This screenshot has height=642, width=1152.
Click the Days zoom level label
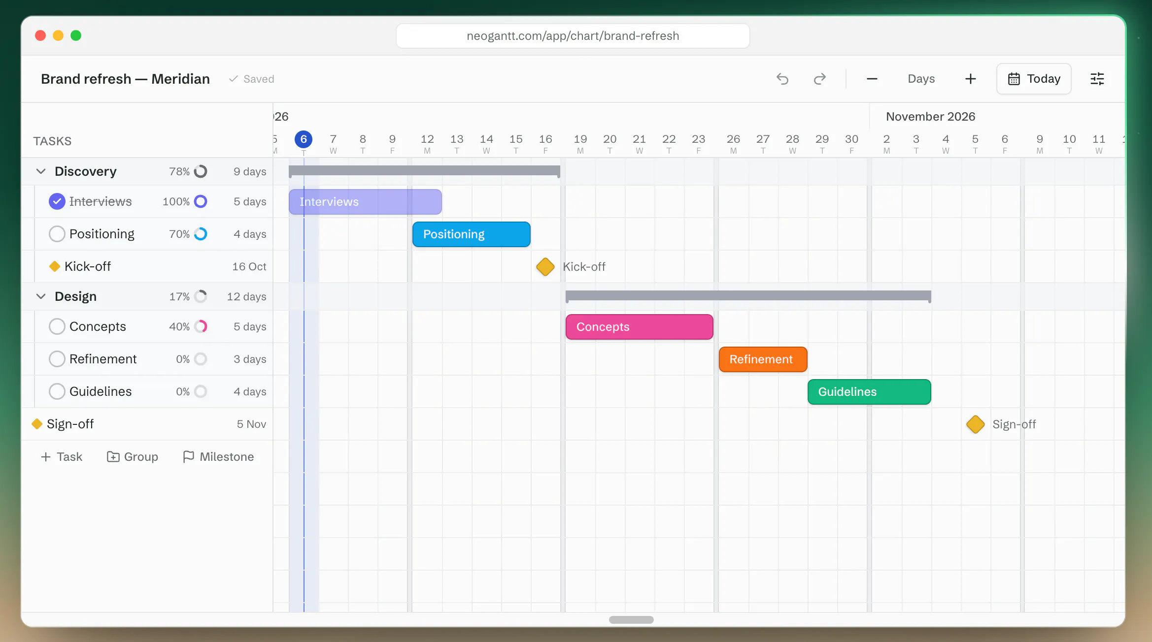[921, 79]
